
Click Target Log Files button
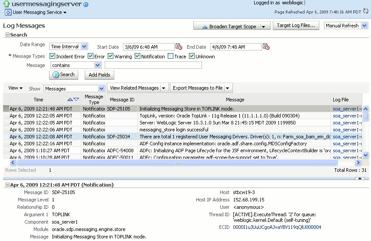pos(296,25)
